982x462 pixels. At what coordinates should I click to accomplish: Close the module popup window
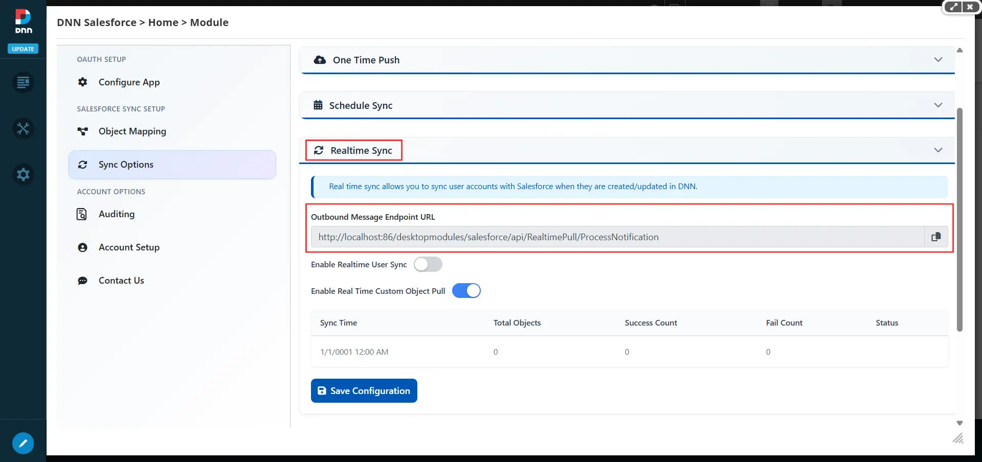(x=970, y=7)
